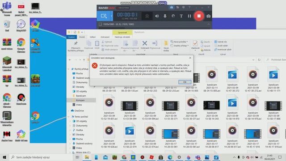Take a screenshot with Bandicam's camera icon
The width and height of the screenshot is (286, 161).
coord(208,16)
